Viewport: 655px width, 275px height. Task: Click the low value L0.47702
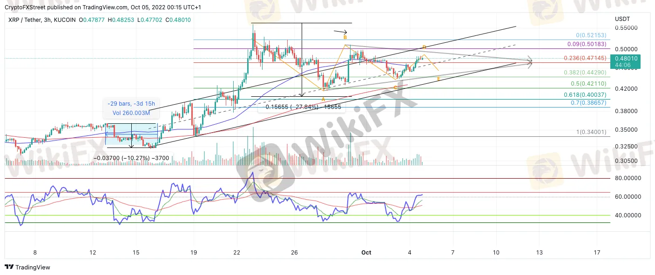(151, 20)
